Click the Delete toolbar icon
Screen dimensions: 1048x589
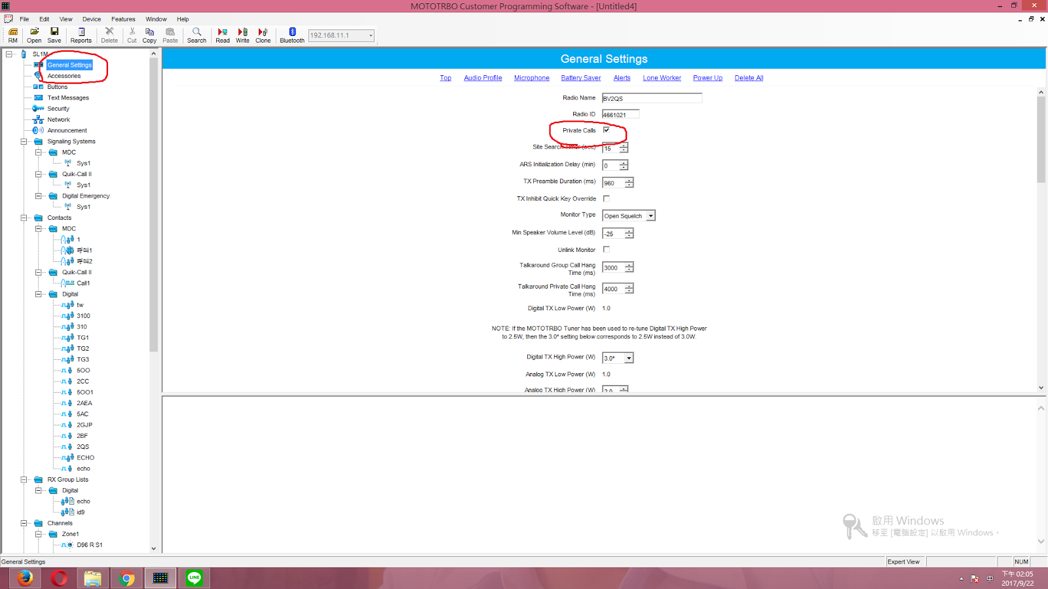pyautogui.click(x=109, y=35)
